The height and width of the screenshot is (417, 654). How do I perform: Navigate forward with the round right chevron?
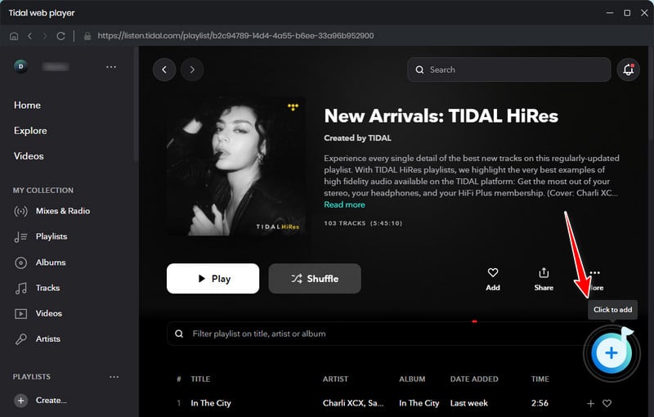pos(192,69)
